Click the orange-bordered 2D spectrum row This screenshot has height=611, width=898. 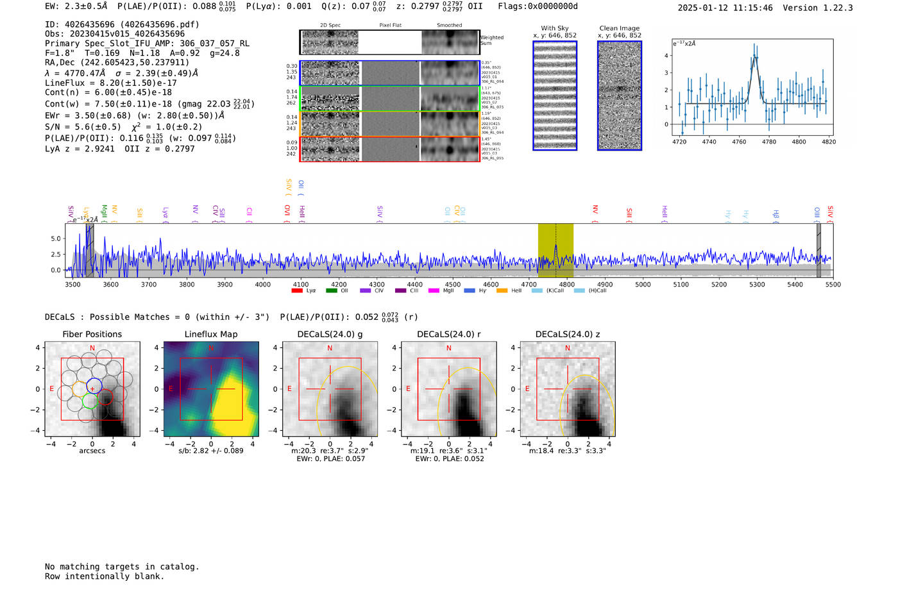click(x=389, y=124)
